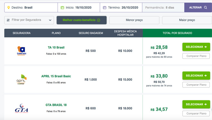Click the Travel Ace Assistance logo
This screenshot has height=120, width=212.
22,51
